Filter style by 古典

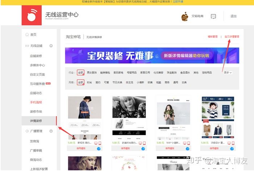[x=184, y=82]
